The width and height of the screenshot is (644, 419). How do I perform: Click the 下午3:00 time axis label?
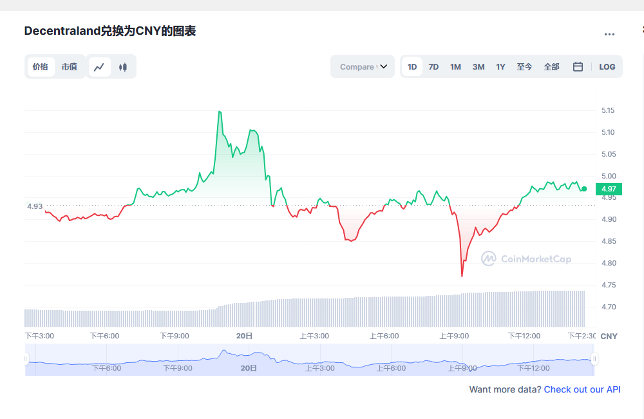(x=39, y=336)
